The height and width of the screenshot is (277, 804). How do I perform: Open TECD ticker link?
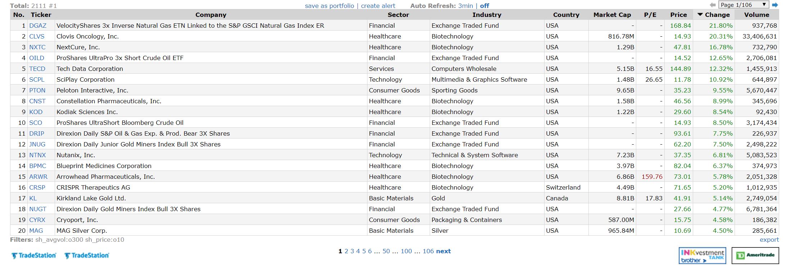pos(37,69)
